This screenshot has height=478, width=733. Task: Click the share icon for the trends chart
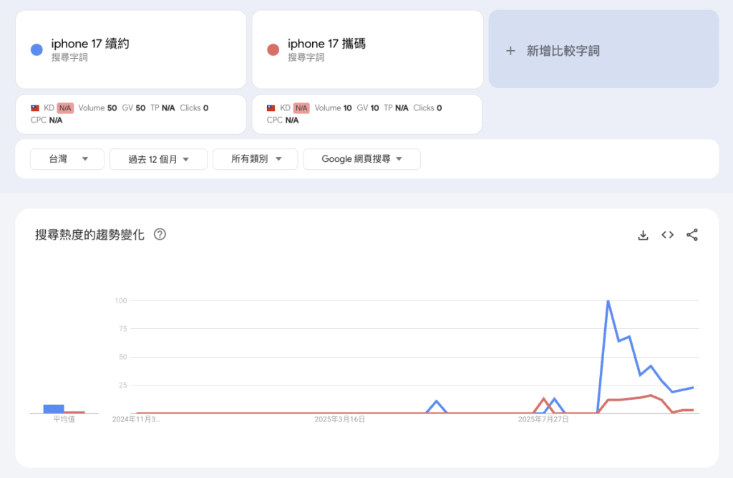pos(691,234)
